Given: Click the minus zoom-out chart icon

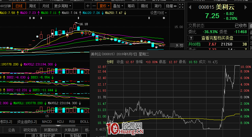Looking at the screenshot, I should click(94, 6).
